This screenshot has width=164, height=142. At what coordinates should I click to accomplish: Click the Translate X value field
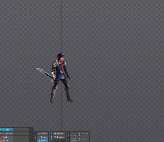pyautogui.click(x=17, y=134)
